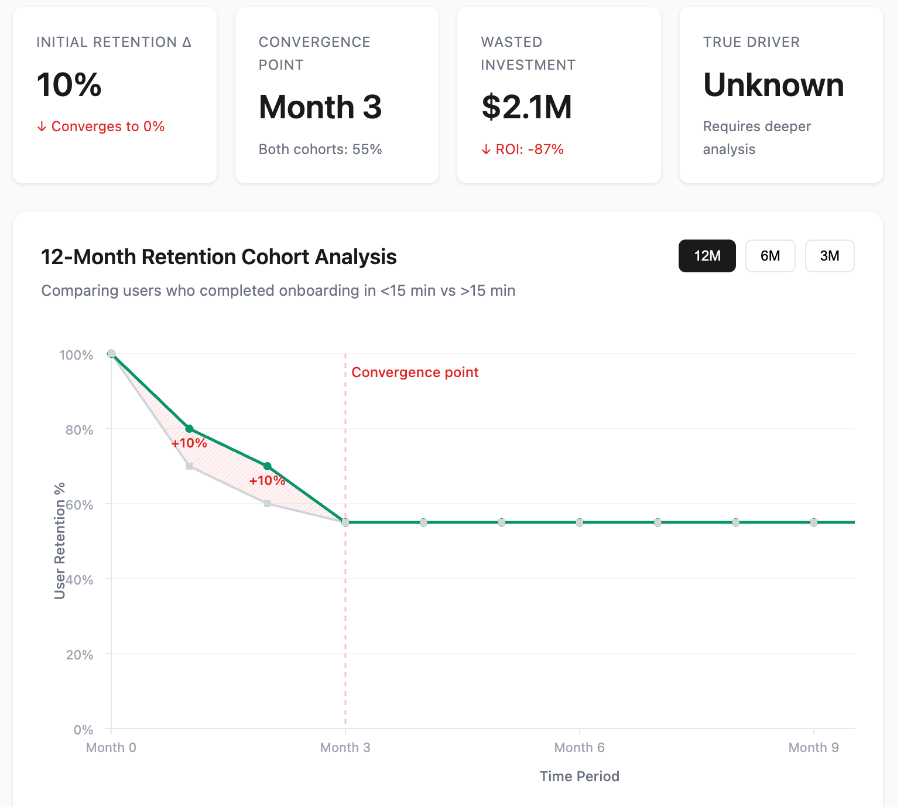Open the Wasted Investment card
897x807 pixels.
[x=559, y=95]
